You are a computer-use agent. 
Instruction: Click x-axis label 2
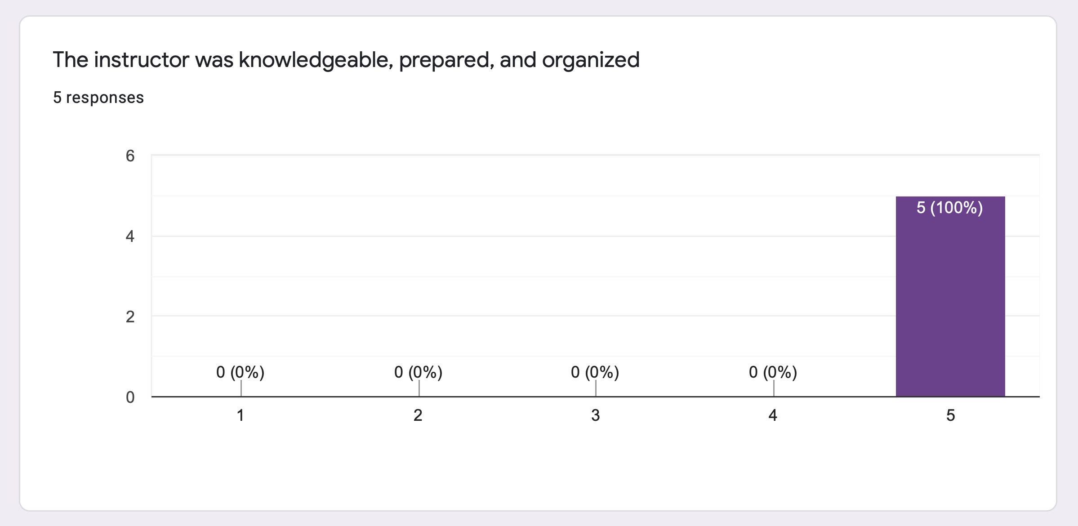(x=418, y=415)
